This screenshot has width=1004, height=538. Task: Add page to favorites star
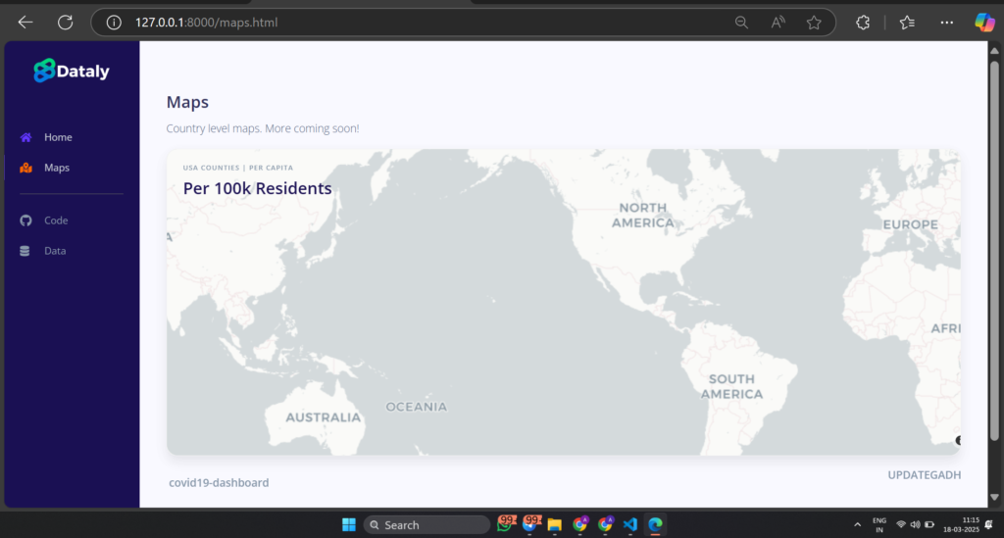(x=814, y=23)
